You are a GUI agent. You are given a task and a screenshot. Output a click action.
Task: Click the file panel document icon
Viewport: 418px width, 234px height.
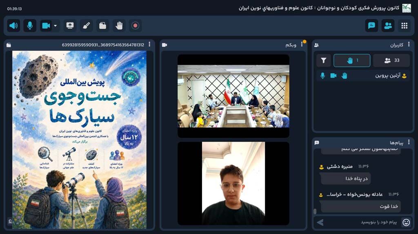point(9,45)
